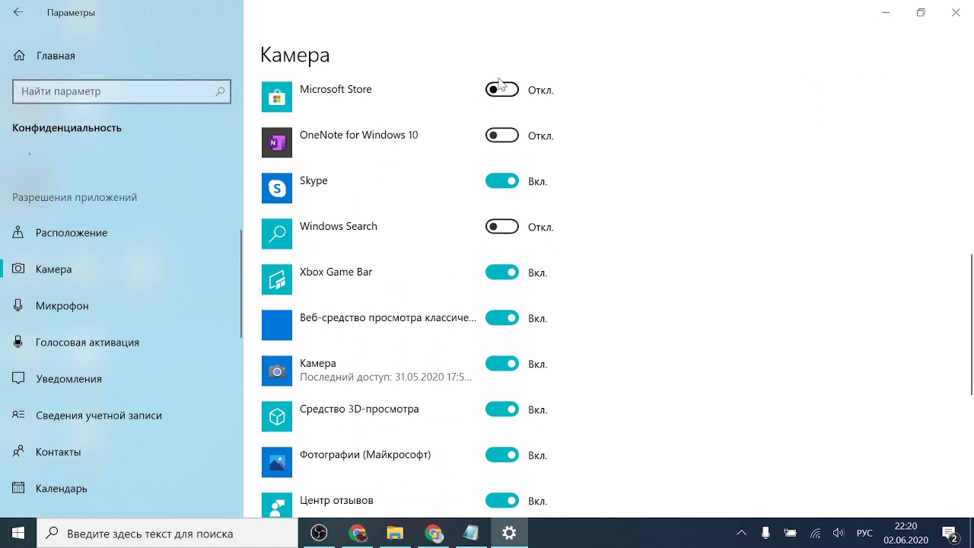Switch off Xbox Game Bar camera toggle
The width and height of the screenshot is (974, 548).
click(x=502, y=272)
